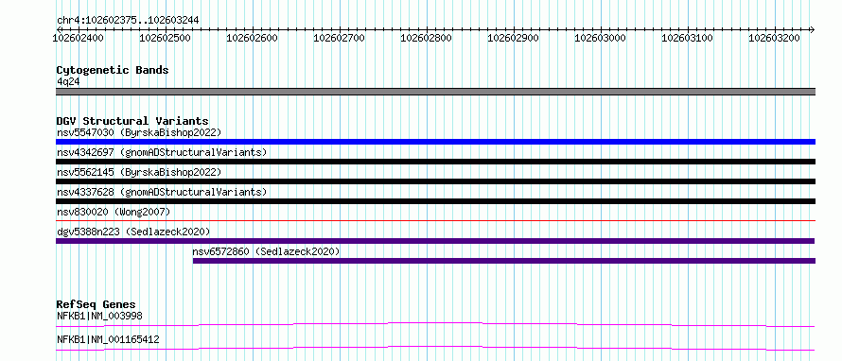Click ruler tick labeled 102602800
This screenshot has height=361, width=842.
point(427,38)
